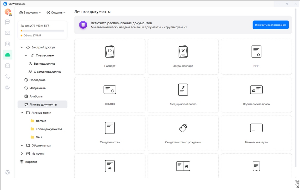Open the Calendar icon in sidebar
This screenshot has width=300, height=190.
click(x=7, y=44)
